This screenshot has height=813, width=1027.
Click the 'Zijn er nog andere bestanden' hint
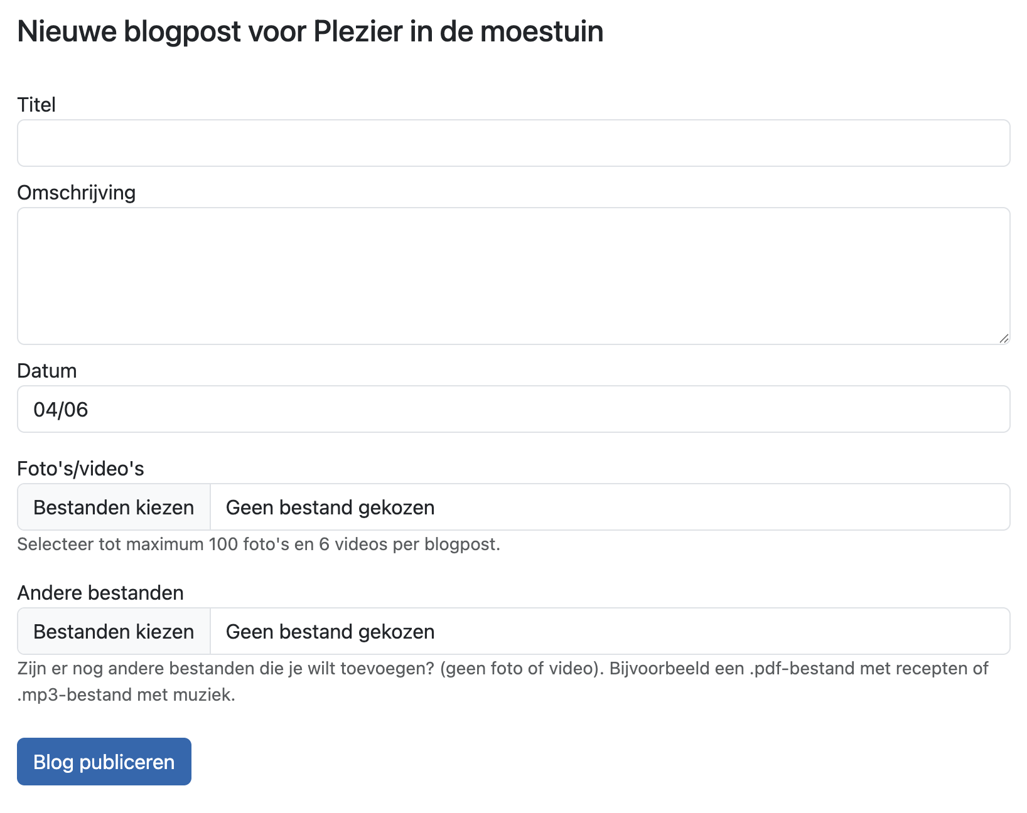502,668
